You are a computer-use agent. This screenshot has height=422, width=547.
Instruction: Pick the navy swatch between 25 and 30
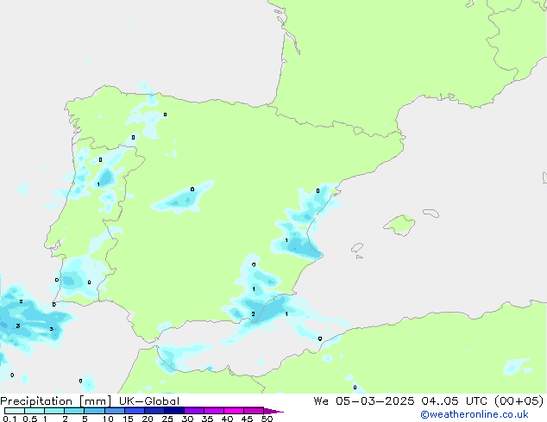pos(173,411)
